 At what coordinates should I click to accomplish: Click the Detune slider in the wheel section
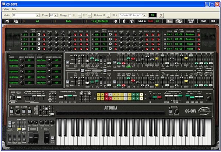[x=19, y=97]
